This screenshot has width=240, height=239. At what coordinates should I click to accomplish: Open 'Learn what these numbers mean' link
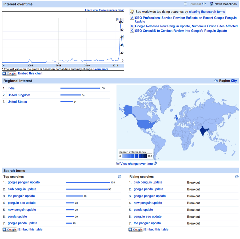pyautogui.click(x=105, y=10)
